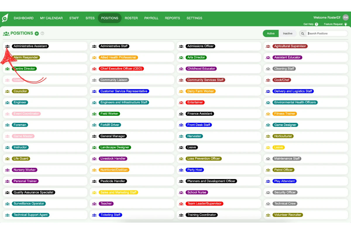Select the Positions menu item
This screenshot has width=351, height=234.
pyautogui.click(x=110, y=18)
